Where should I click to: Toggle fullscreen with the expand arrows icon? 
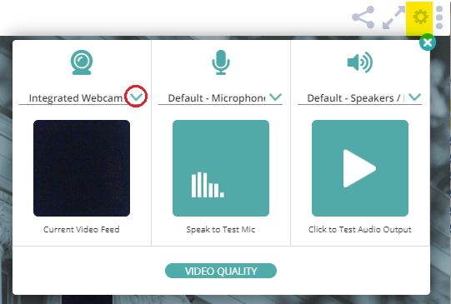tap(393, 17)
